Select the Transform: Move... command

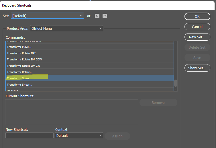coord(90,47)
